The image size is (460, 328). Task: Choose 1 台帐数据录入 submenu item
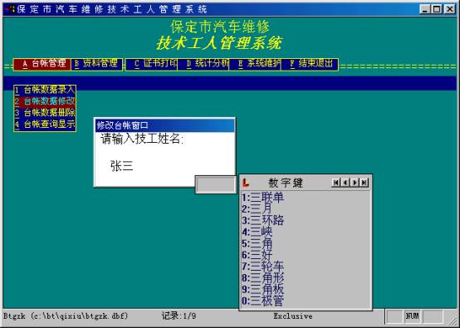[x=45, y=90]
